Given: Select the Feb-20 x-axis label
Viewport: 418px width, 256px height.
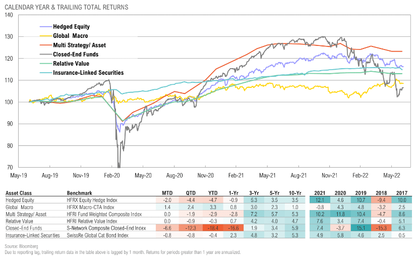Looking at the screenshot, I should (x=112, y=175).
